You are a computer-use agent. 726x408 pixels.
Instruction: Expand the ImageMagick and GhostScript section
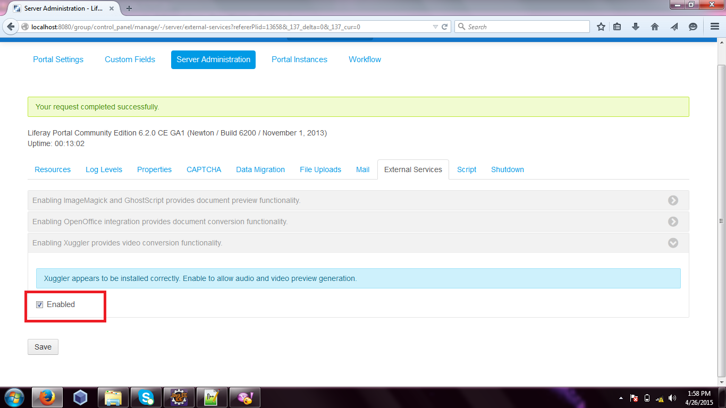673,200
